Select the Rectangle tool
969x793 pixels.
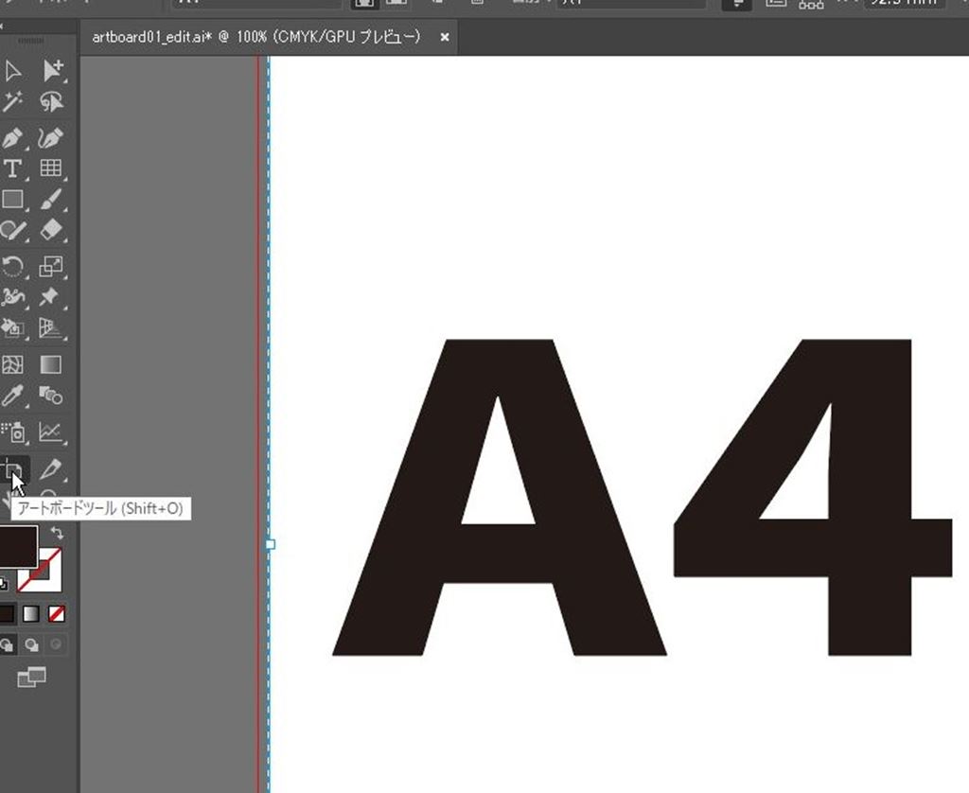(x=12, y=200)
